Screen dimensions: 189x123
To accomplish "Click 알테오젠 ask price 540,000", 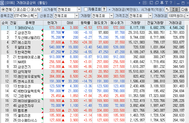I will click(102, 47).
